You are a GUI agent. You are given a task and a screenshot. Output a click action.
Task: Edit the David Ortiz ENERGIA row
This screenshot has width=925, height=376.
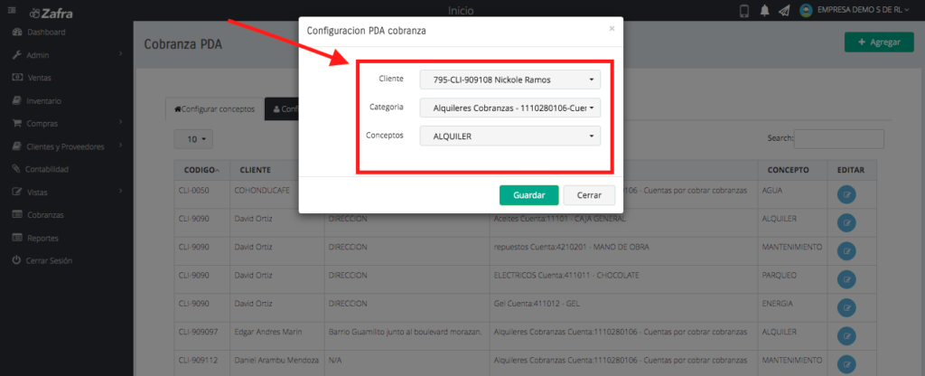click(846, 307)
